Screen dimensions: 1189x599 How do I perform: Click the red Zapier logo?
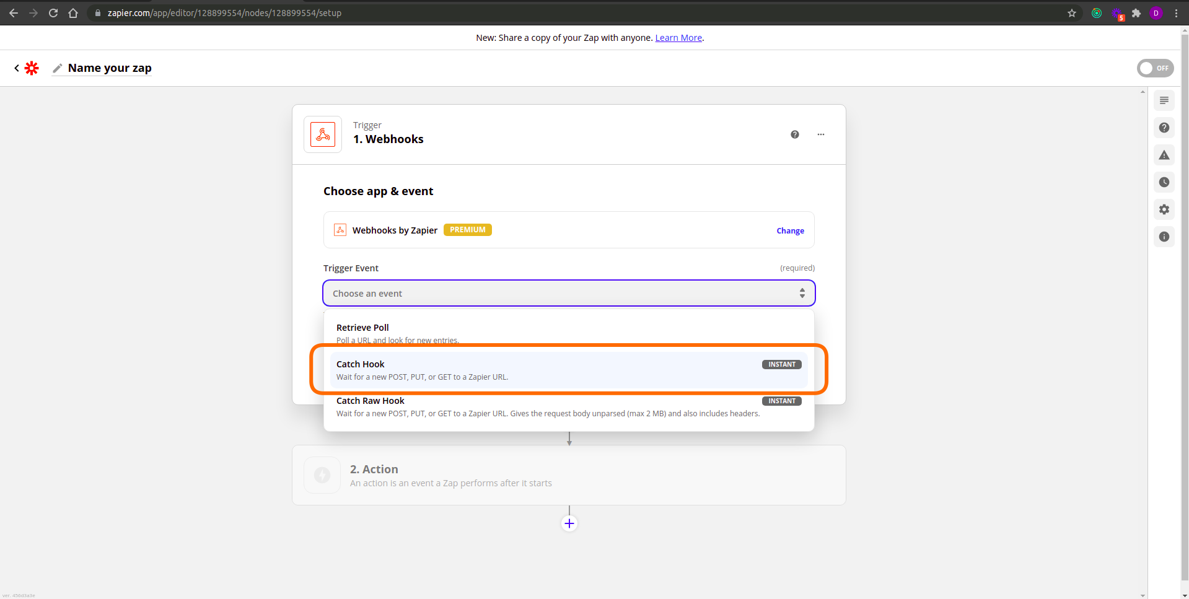(32, 68)
